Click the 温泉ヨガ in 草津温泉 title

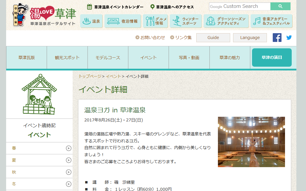click(x=115, y=110)
